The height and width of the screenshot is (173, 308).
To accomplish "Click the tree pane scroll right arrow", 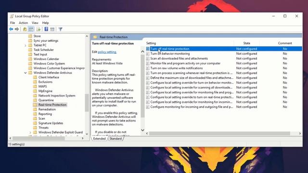I will coord(83,138).
